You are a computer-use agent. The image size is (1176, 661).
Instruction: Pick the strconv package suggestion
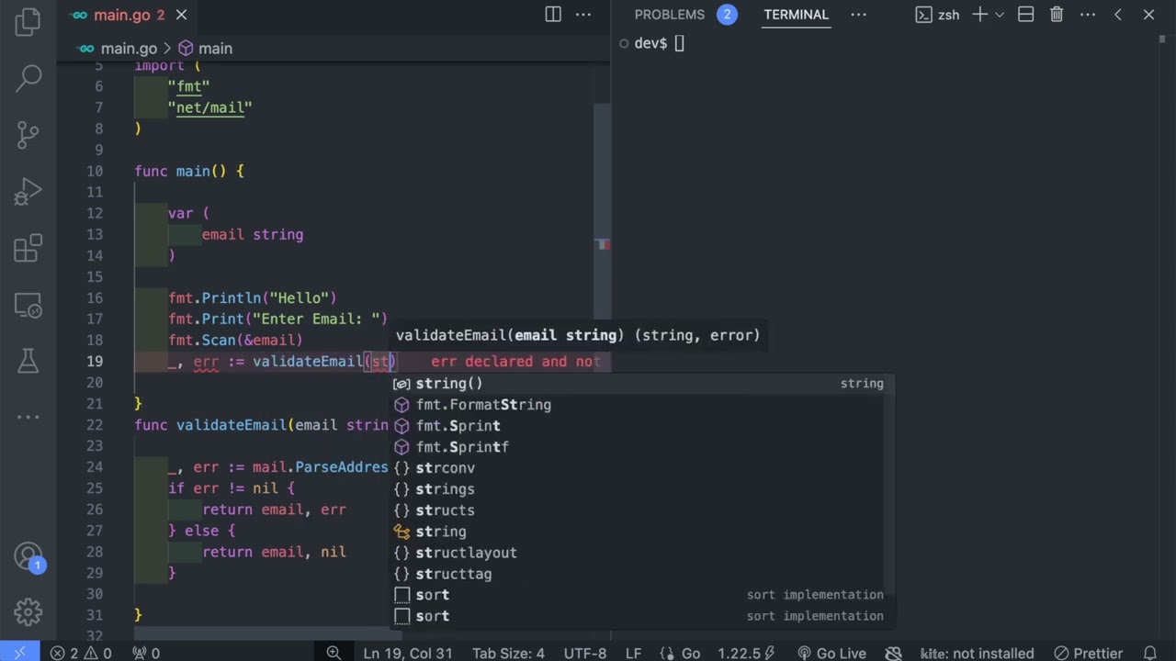pos(639,468)
